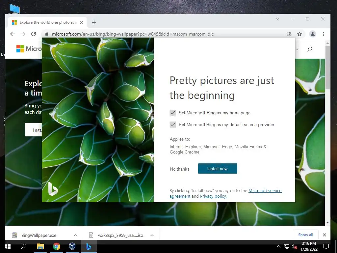Show hidden system tray icons

[278, 246]
